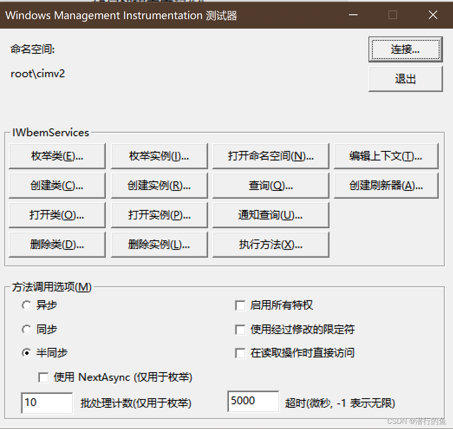Image resolution: width=453 pixels, height=429 pixels.
Task: Click 执行方法(X)... execute method
Action: click(x=270, y=245)
